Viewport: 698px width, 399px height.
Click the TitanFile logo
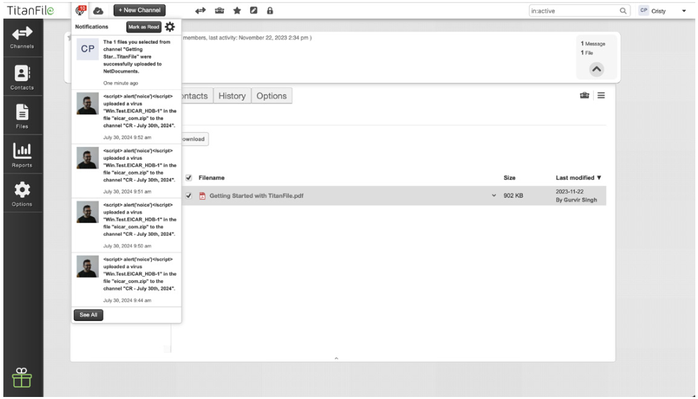30,10
